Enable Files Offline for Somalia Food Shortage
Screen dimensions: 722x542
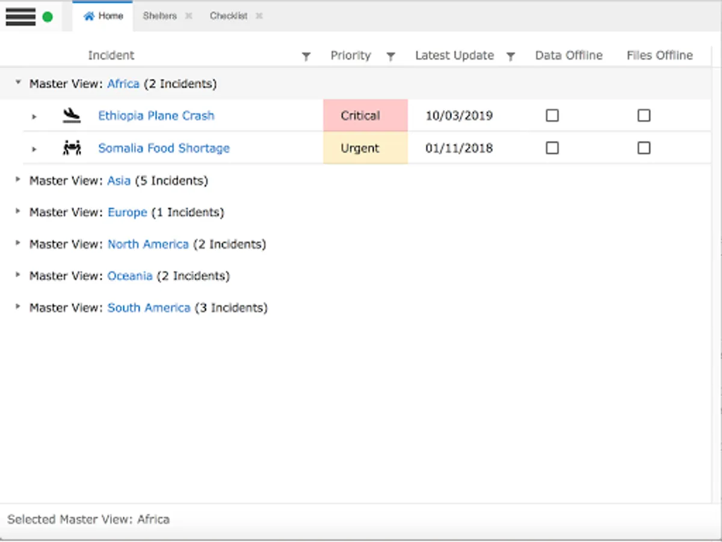(x=644, y=148)
